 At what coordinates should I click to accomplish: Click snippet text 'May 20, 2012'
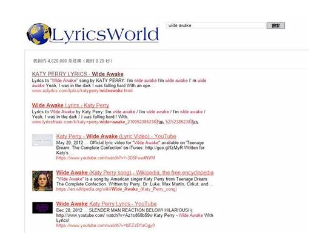(x=70, y=142)
